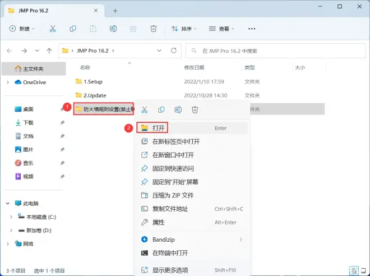Add a new tab with the plus button
The width and height of the screenshot is (370, 276).
115,11
